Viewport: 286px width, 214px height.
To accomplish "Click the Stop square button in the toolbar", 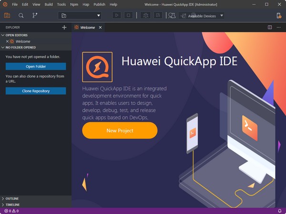I will (x=128, y=16).
